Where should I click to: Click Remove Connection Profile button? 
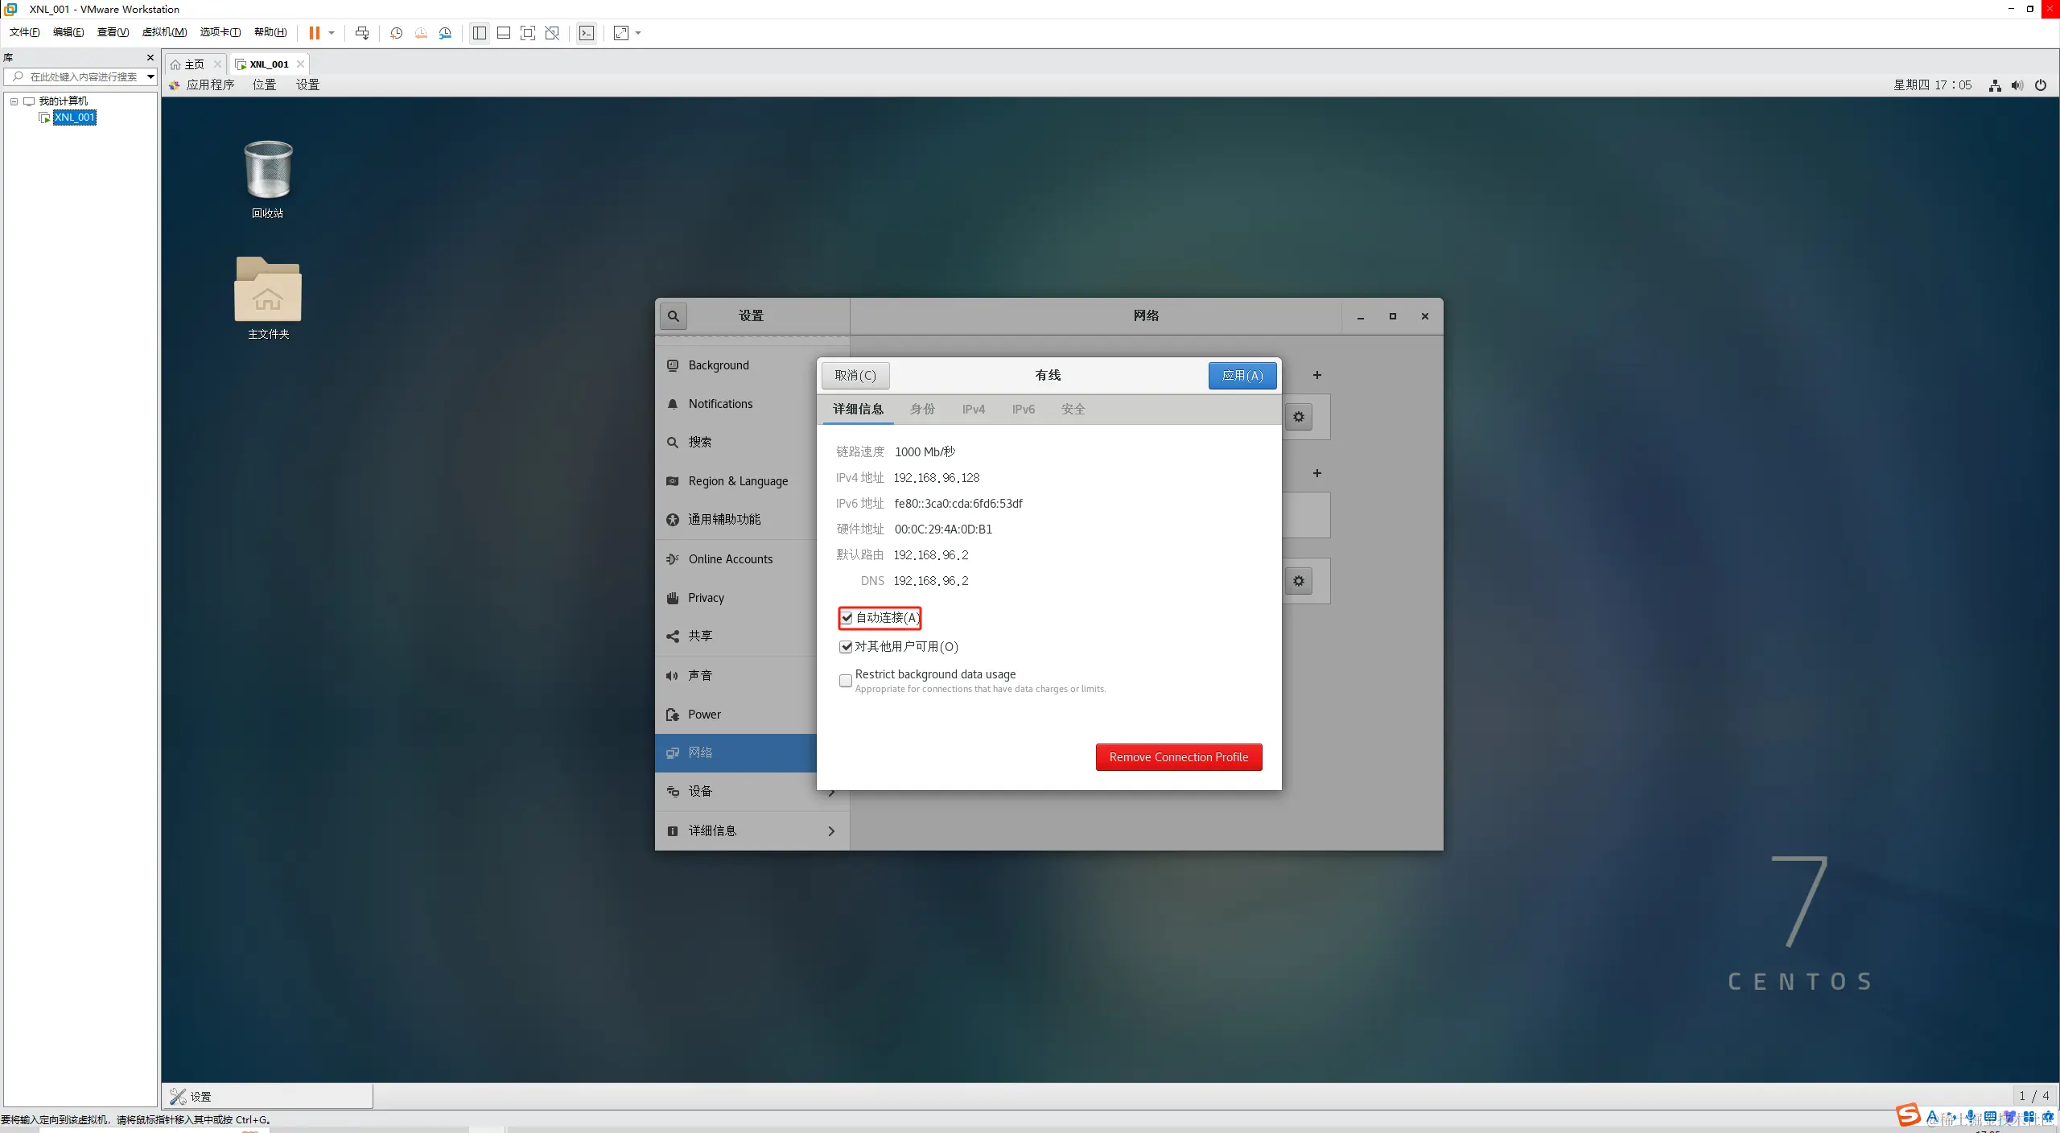click(1178, 757)
